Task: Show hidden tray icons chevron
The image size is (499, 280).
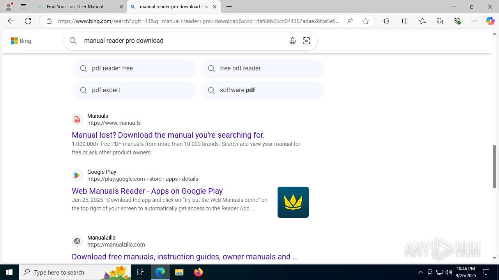Action: pyautogui.click(x=420, y=272)
